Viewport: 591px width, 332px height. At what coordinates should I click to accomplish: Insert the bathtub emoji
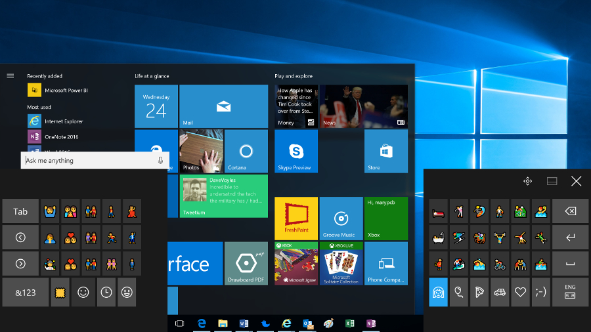point(439,238)
